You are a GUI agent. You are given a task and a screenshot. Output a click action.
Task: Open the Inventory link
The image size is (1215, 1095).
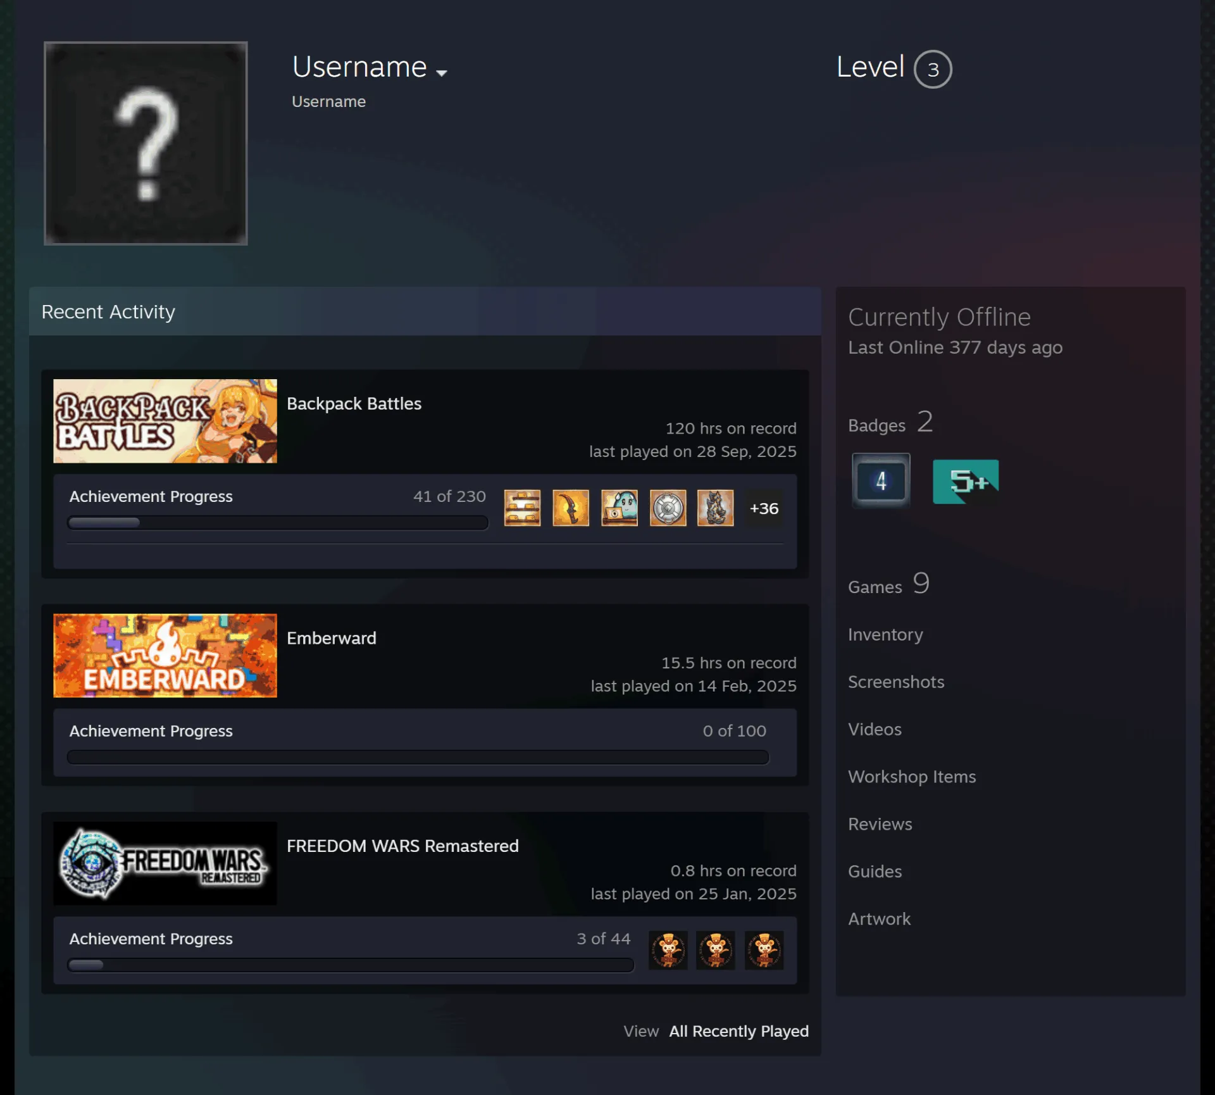pos(885,634)
